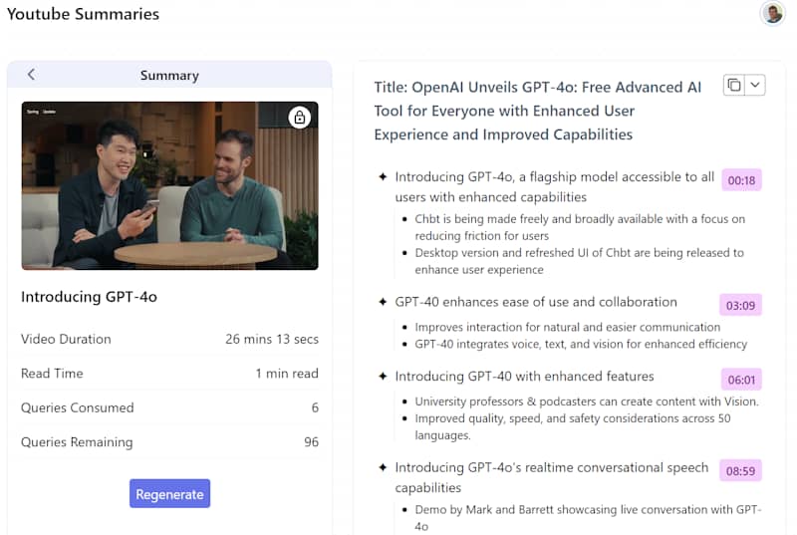Click star bullet beside 'realtime conversational speech'
The image size is (797, 535).
coord(383,467)
